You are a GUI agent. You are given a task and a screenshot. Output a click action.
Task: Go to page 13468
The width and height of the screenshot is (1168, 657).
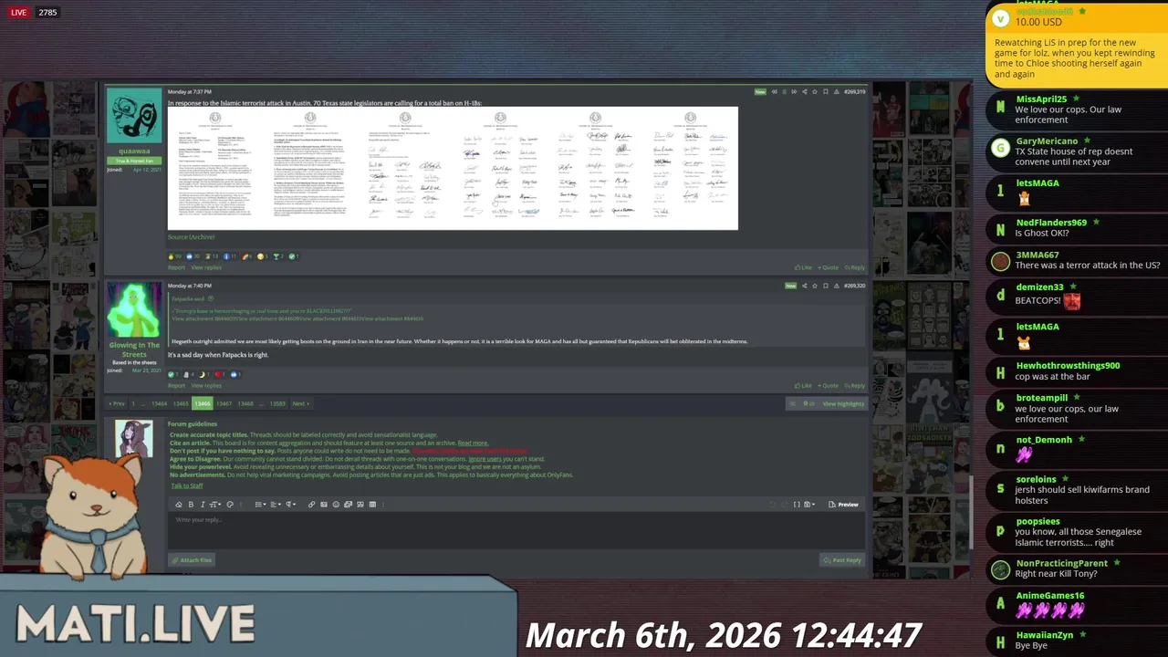tap(245, 403)
